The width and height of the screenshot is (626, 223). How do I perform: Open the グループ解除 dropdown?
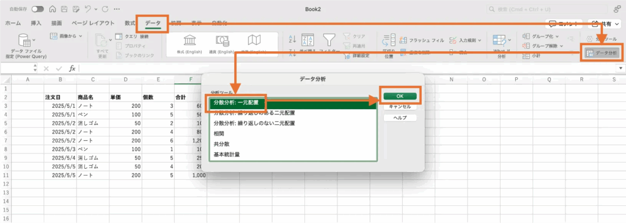[543, 46]
